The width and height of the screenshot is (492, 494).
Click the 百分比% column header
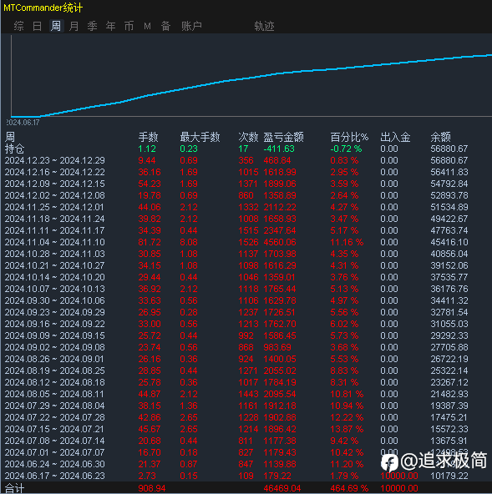click(349, 137)
